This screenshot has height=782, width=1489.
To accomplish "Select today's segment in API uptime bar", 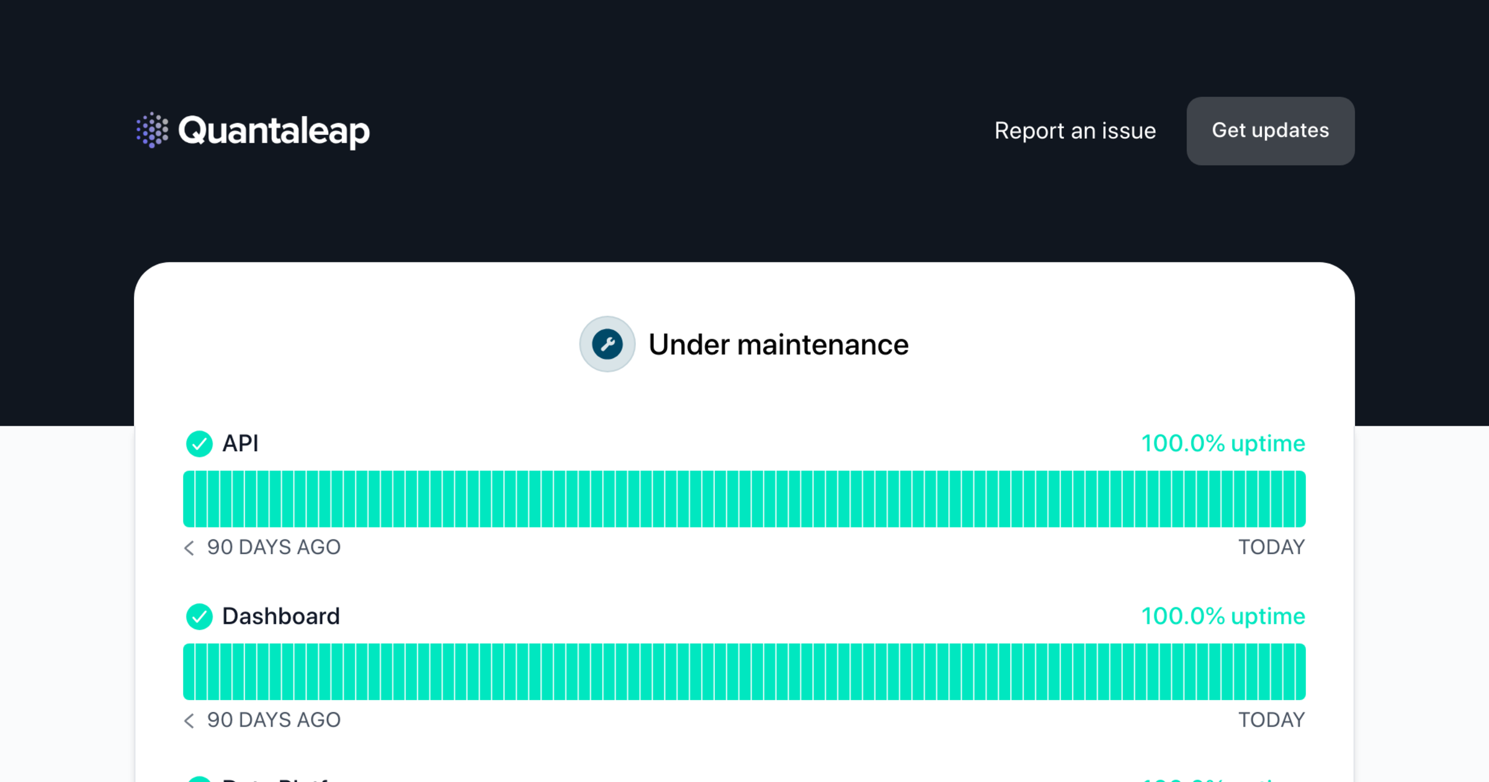I will click(x=1299, y=499).
